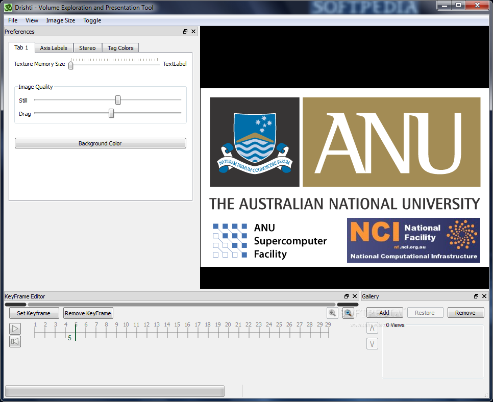Zoom in the keyframe timeline
Viewport: 493px width, 402px height.
332,313
